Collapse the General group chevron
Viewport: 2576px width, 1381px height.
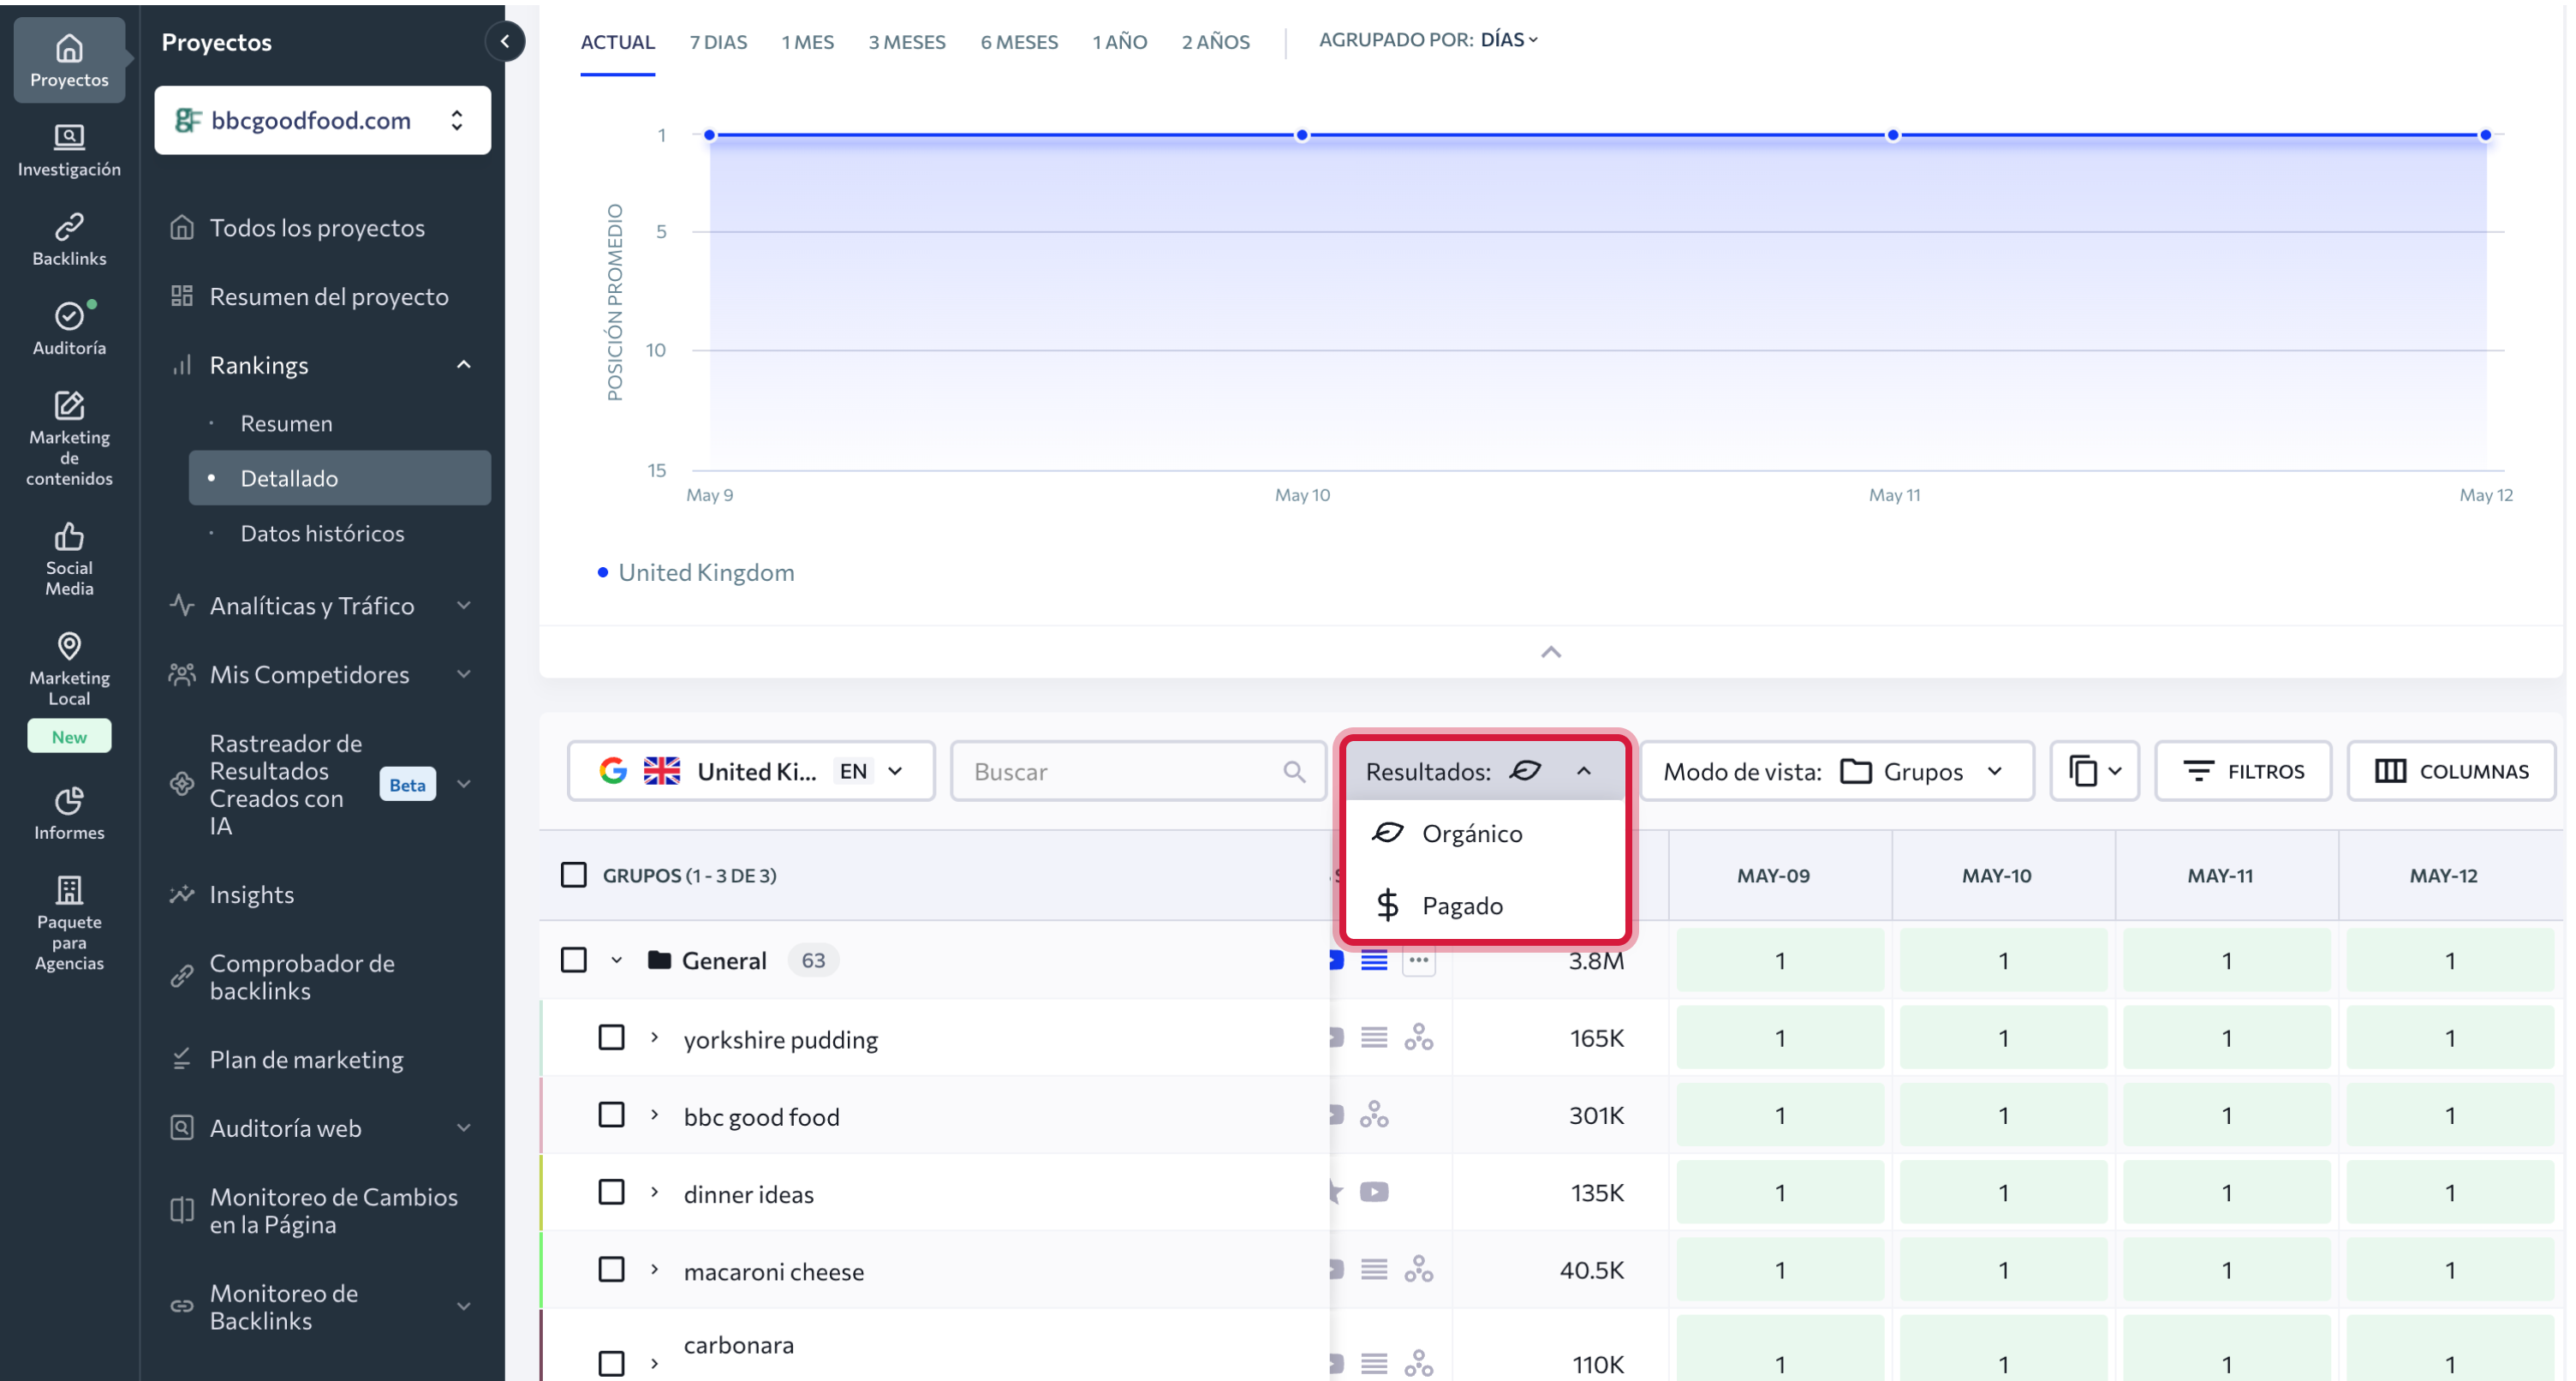coord(616,960)
